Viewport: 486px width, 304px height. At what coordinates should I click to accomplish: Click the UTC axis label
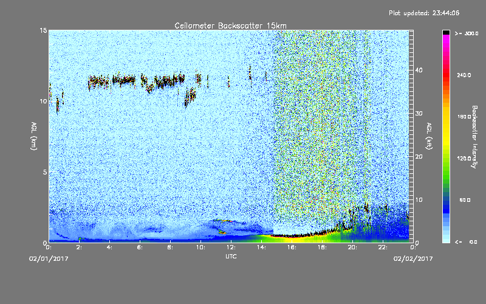point(231,256)
